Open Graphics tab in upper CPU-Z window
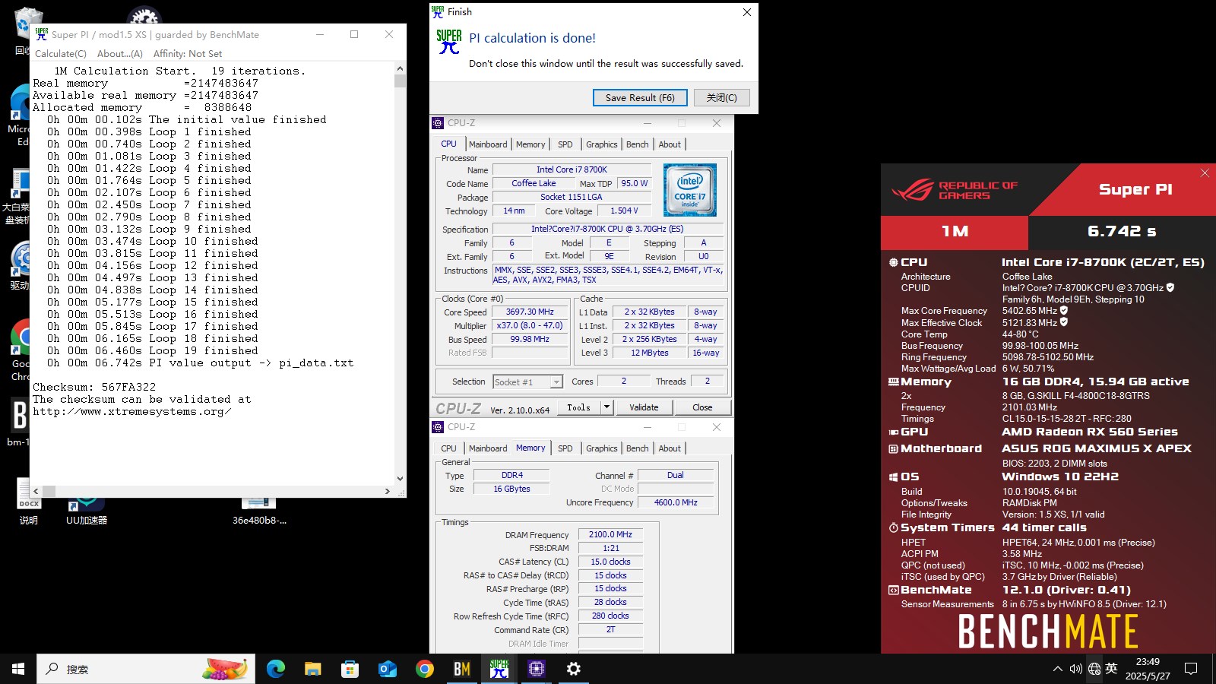Viewport: 1216px width, 684px height. click(x=601, y=144)
